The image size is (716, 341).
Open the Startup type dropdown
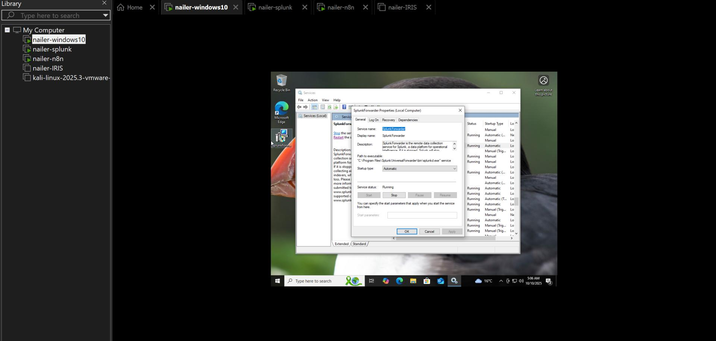coord(420,169)
